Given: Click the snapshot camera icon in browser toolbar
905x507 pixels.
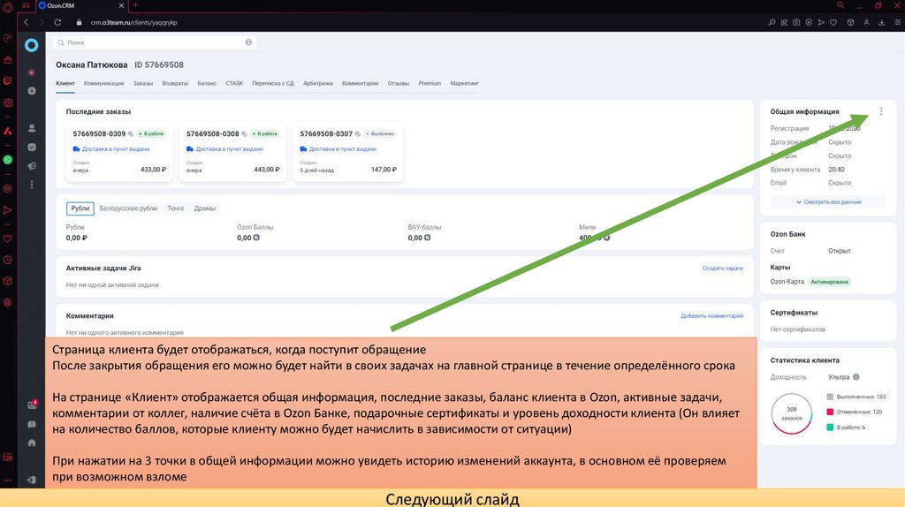Looking at the screenshot, I should 796,22.
